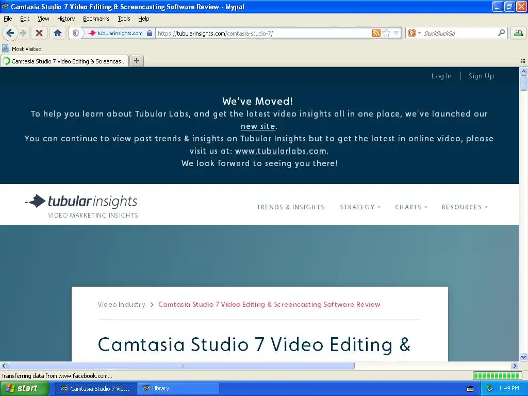Expand the Resources navigation dropdown

click(x=465, y=207)
